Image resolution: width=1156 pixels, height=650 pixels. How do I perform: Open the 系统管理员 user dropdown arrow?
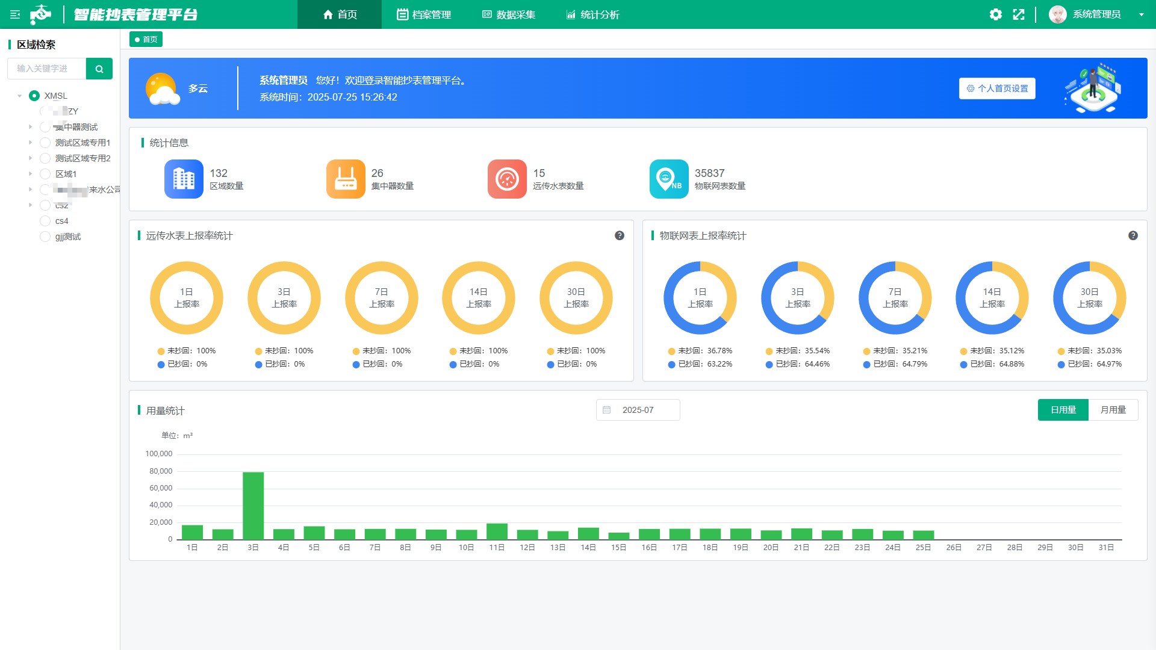1141,14
